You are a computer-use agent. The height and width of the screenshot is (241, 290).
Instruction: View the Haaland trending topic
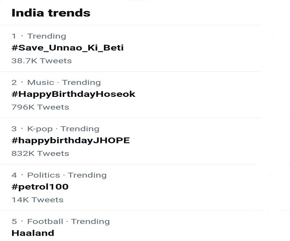33,233
